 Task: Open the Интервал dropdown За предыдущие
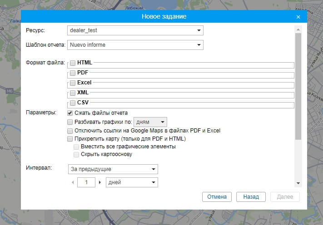pyautogui.click(x=113, y=170)
